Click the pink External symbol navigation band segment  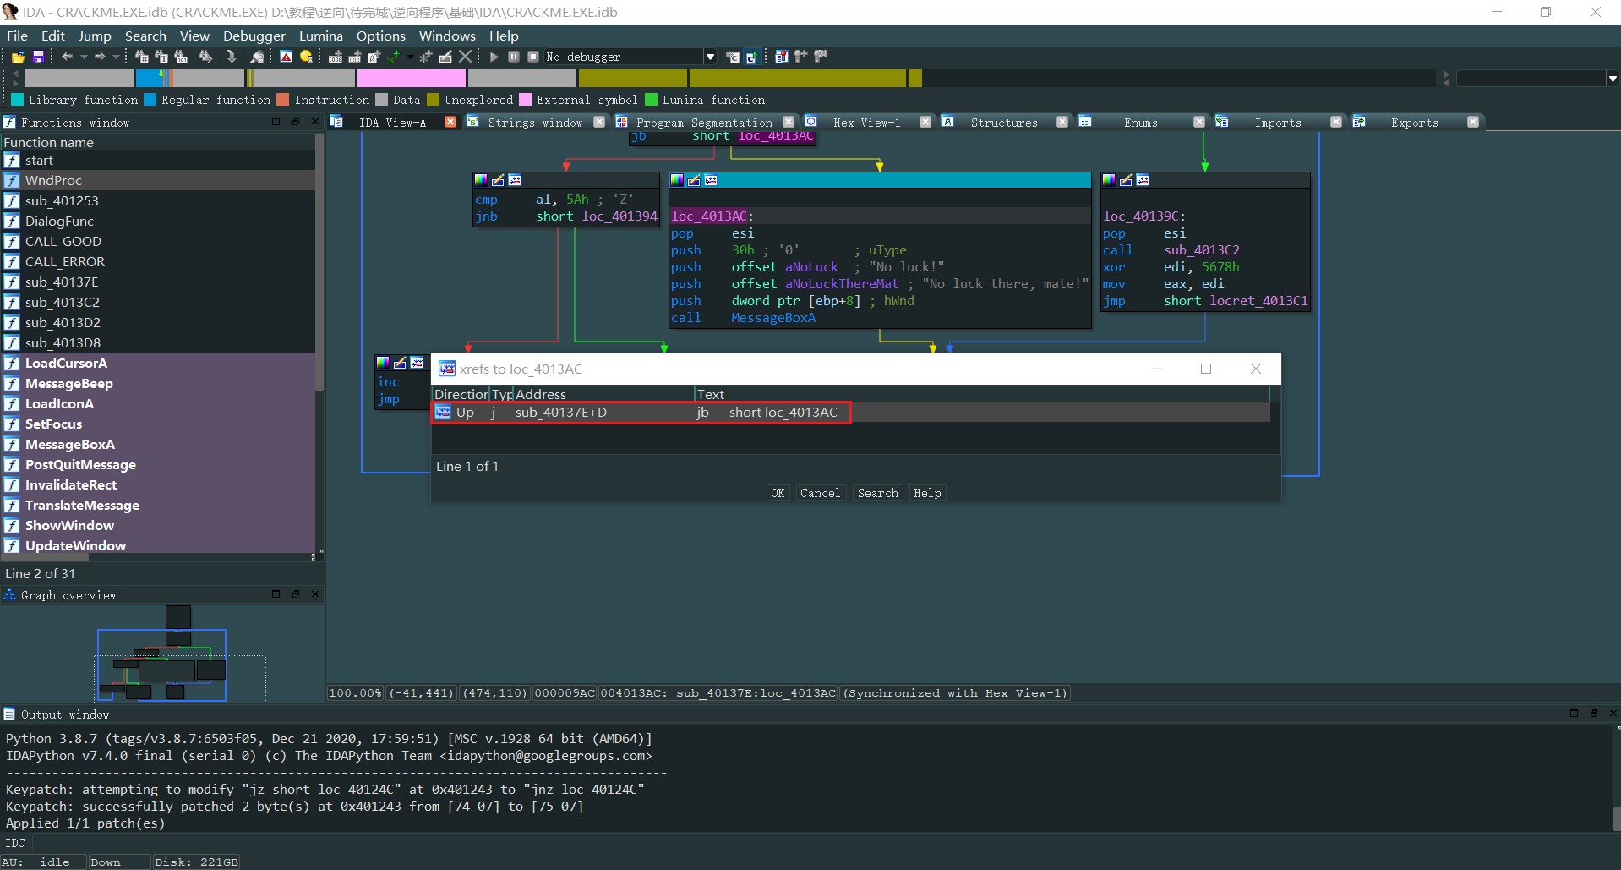pos(412,79)
